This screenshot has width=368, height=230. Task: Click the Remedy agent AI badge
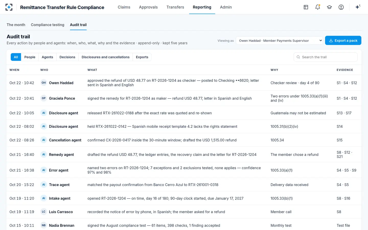point(44,155)
